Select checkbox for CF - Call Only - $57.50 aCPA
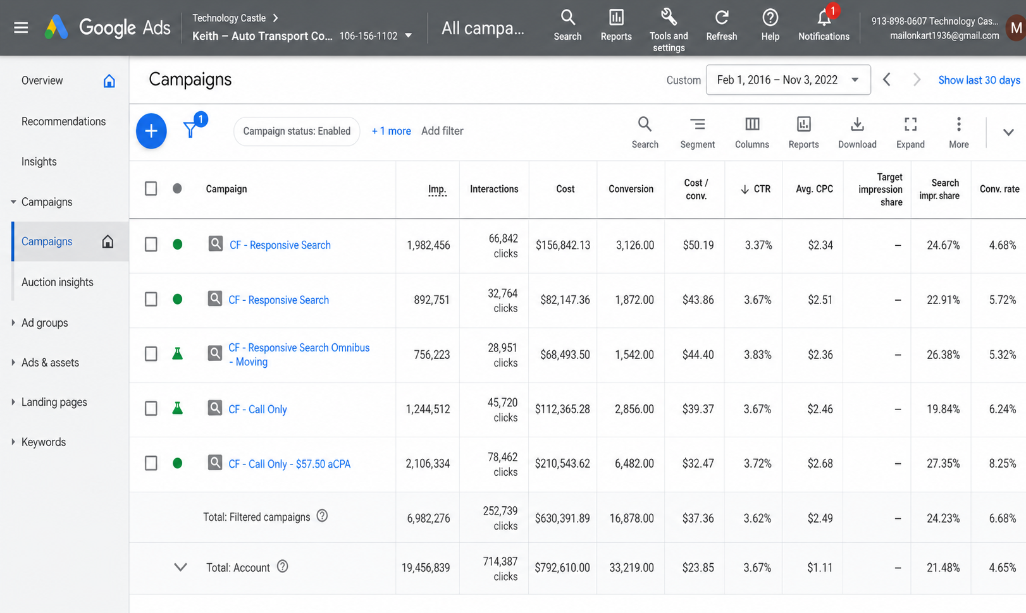Viewport: 1026px width, 613px height. [x=151, y=463]
